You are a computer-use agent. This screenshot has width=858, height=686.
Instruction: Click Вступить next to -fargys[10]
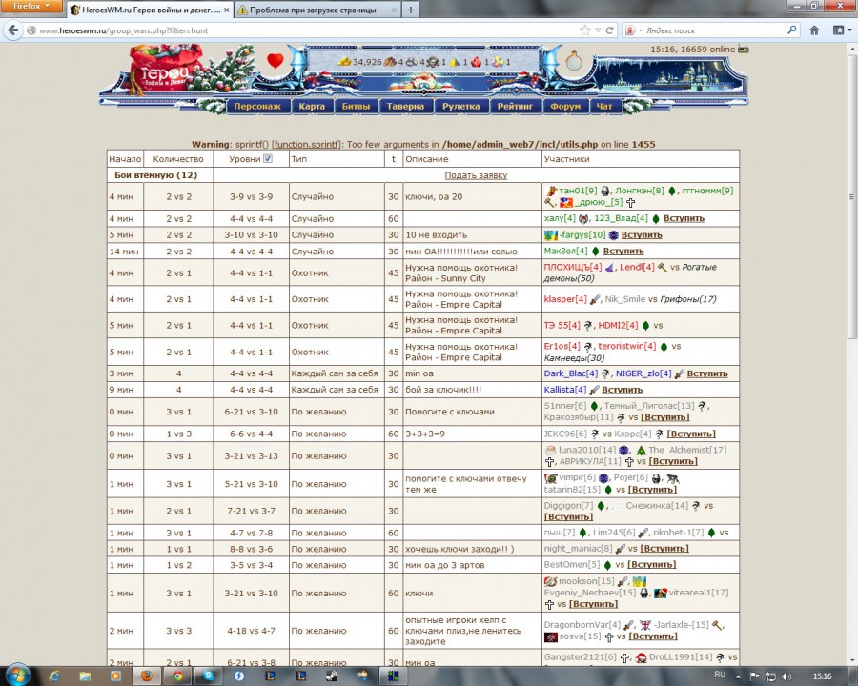click(x=642, y=235)
